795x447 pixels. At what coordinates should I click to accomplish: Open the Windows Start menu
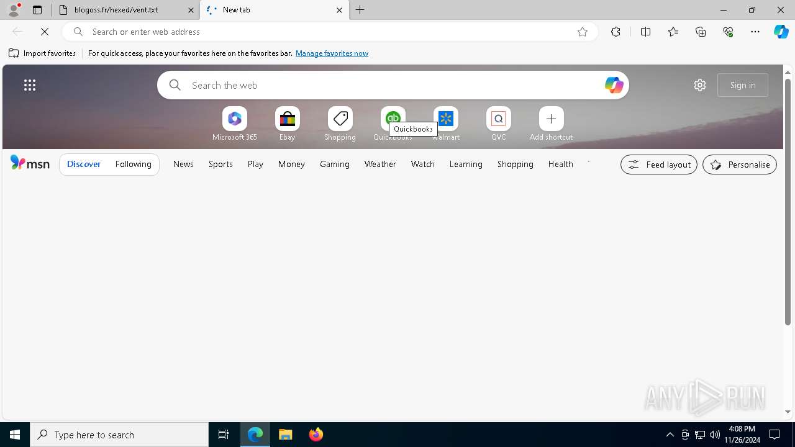pos(15,435)
